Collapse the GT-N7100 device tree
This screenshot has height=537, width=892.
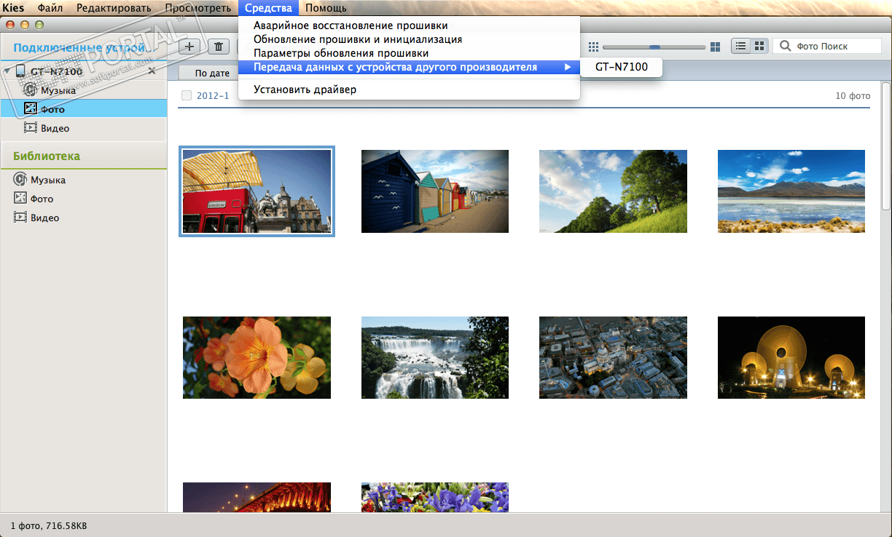pyautogui.click(x=6, y=71)
